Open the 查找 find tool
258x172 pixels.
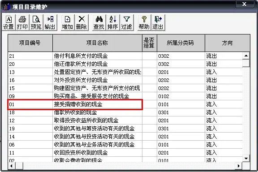pos(99,22)
